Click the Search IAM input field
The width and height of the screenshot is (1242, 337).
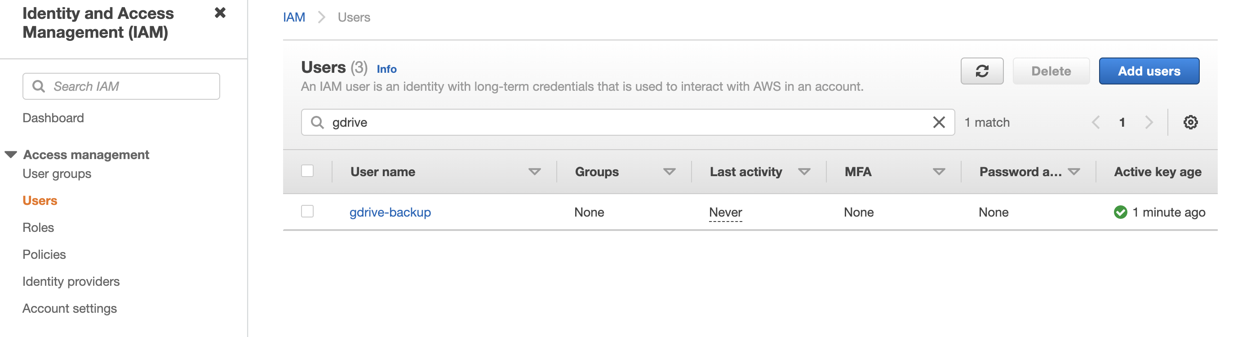click(x=130, y=86)
